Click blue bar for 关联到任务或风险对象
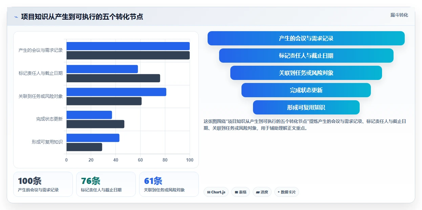The image size is (422, 210). (x=116, y=92)
